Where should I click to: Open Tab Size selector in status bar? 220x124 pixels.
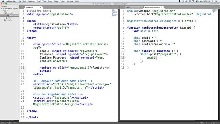tap(203, 123)
